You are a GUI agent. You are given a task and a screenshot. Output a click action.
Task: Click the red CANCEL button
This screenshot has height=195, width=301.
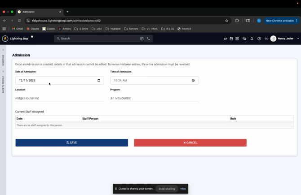[190, 143]
